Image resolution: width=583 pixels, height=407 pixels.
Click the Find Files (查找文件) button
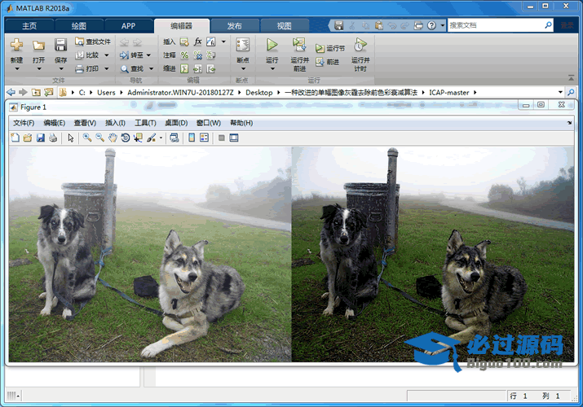click(91, 42)
